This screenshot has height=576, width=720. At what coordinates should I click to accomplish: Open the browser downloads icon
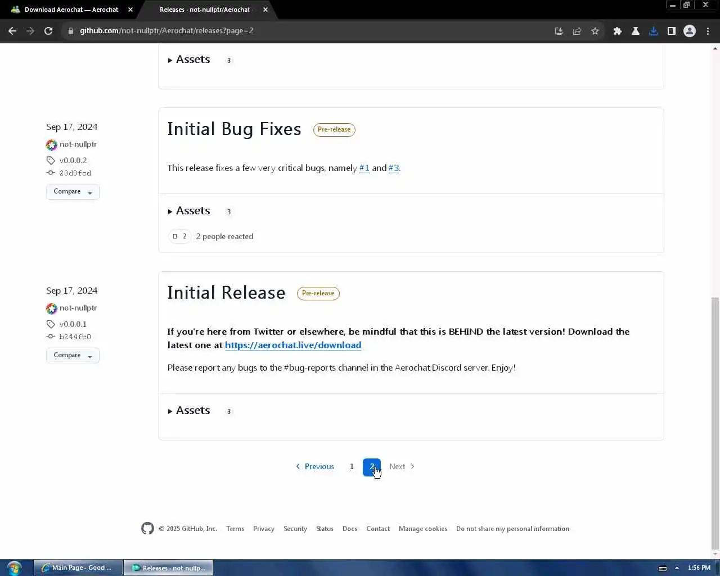coord(654,31)
